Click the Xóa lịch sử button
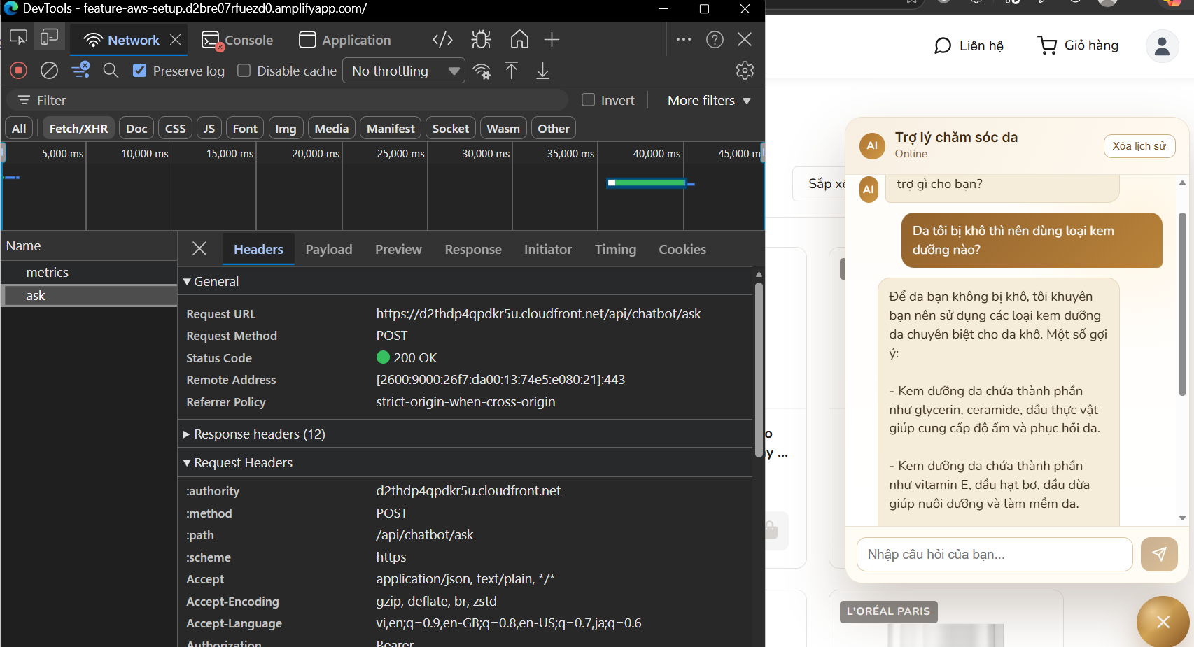 tap(1139, 146)
